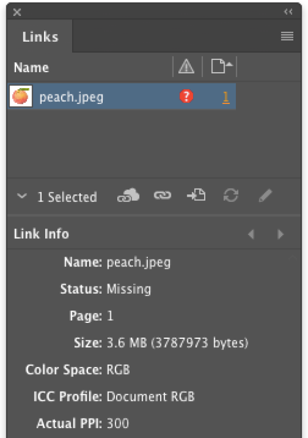Click the Relink chain icon
This screenshot has width=308, height=438.
point(163,196)
